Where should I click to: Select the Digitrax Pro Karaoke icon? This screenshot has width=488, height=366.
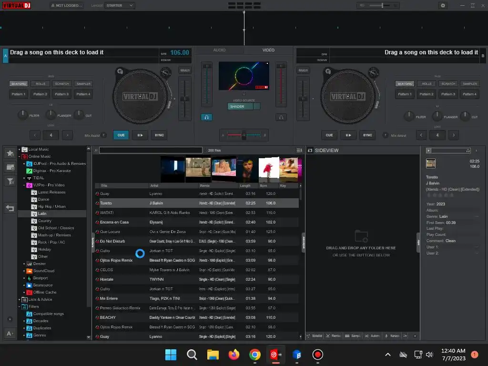(29, 171)
